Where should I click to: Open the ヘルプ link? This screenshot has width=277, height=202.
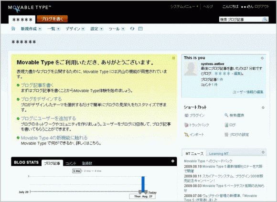click(208, 7)
